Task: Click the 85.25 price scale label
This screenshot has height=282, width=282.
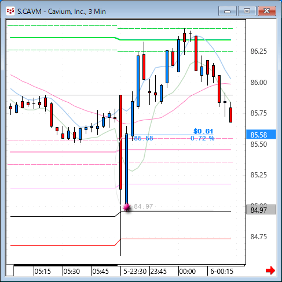Action: 259,175
